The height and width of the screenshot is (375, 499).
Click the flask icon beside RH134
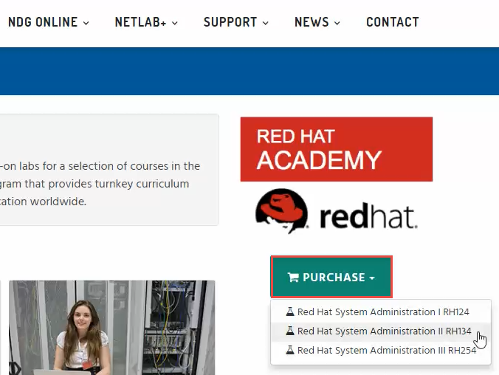[x=290, y=331]
